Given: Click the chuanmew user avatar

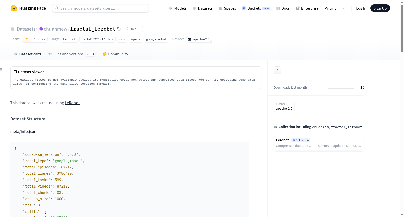Looking at the screenshot, I should click(x=41, y=29).
